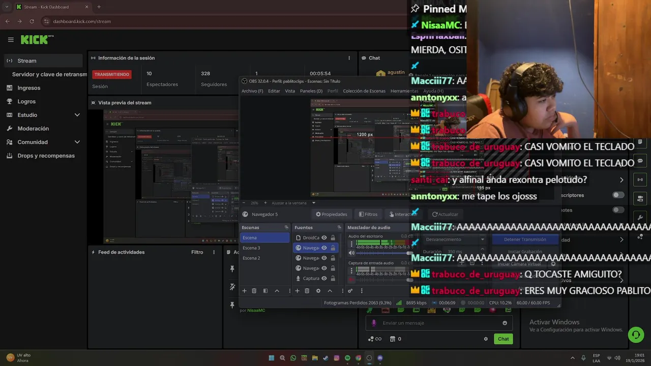Move the selected source up

[x=330, y=291]
